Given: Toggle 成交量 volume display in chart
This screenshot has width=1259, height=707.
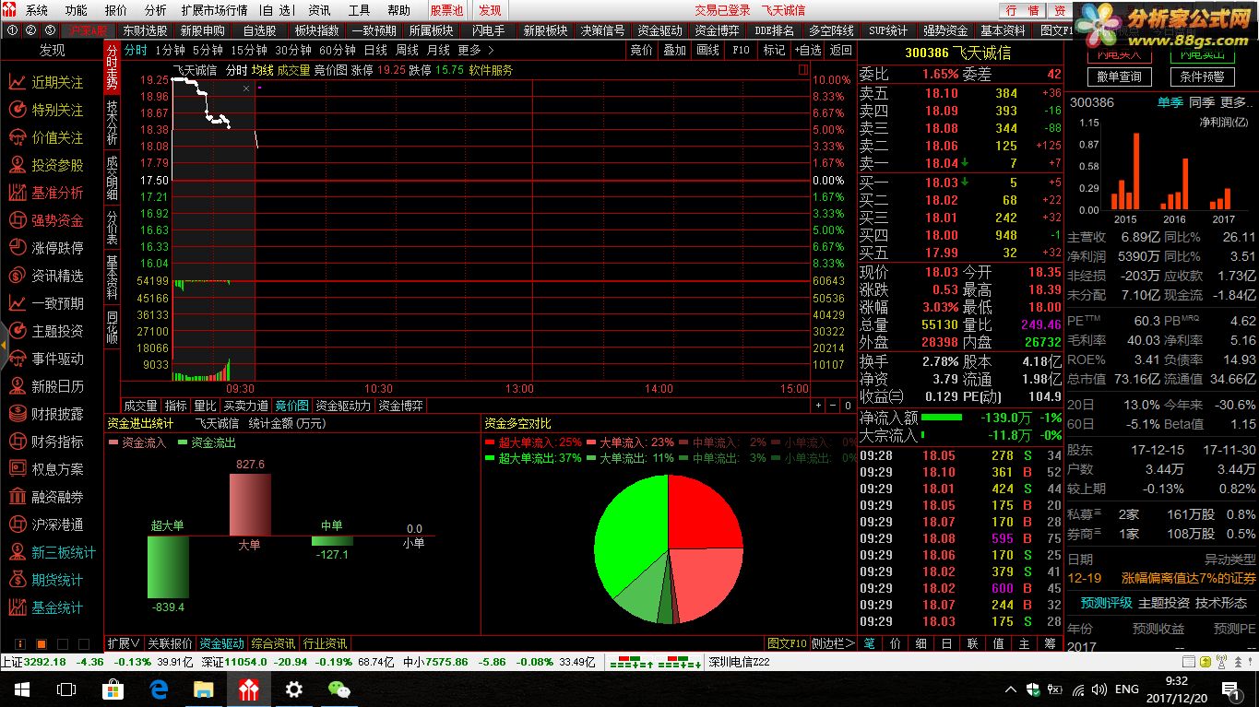Looking at the screenshot, I should (294, 70).
